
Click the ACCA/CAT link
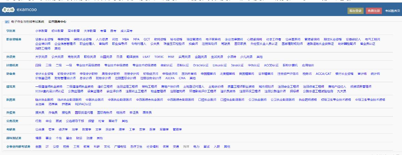[323, 74]
